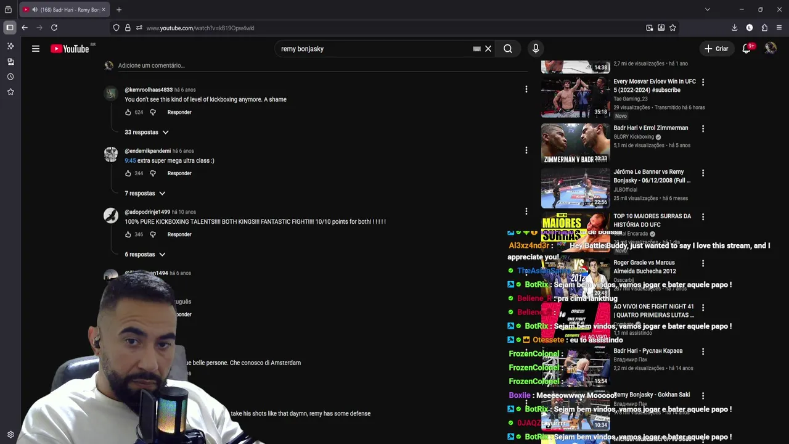Open options for Le Banner vs Bonjasky video
Image resolution: width=789 pixels, height=444 pixels.
point(703,173)
